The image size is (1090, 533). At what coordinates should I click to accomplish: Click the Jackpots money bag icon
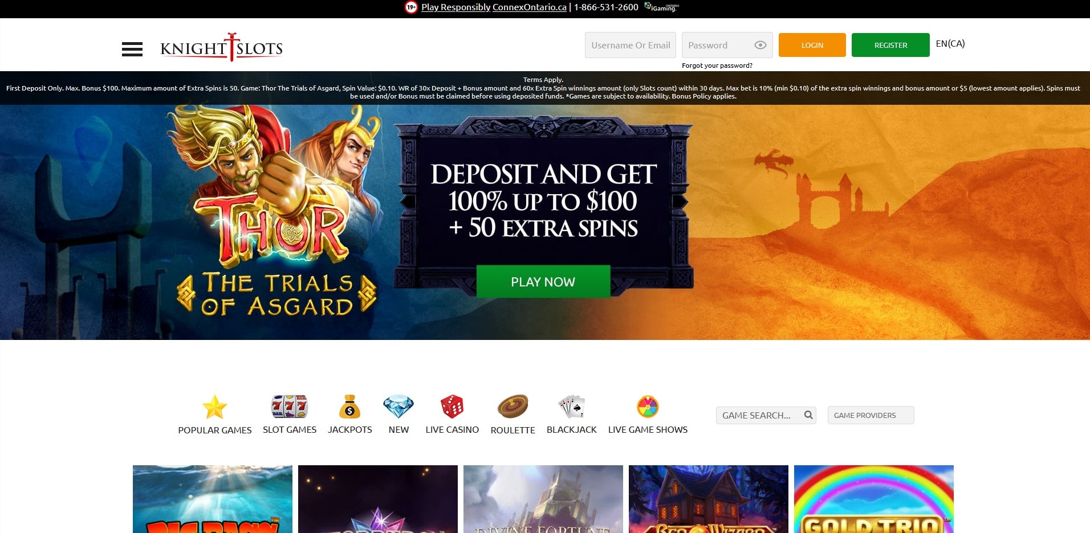[350, 407]
